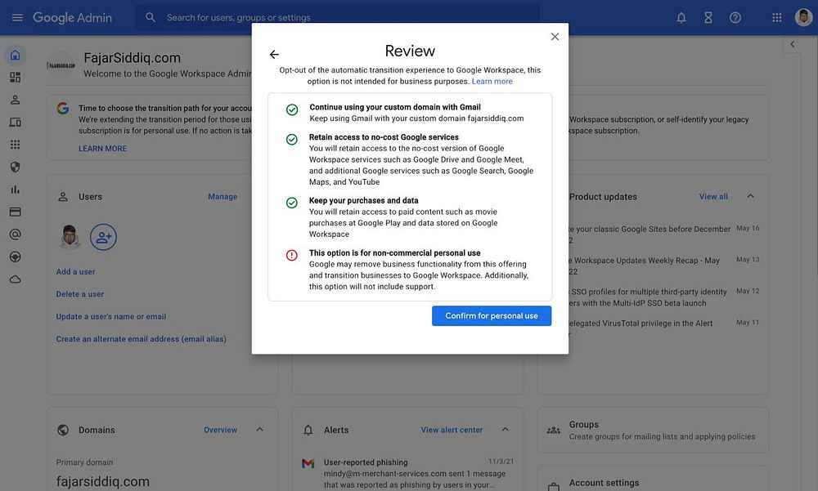Click the Google G icon in banner
The width and height of the screenshot is (818, 491).
(63, 109)
